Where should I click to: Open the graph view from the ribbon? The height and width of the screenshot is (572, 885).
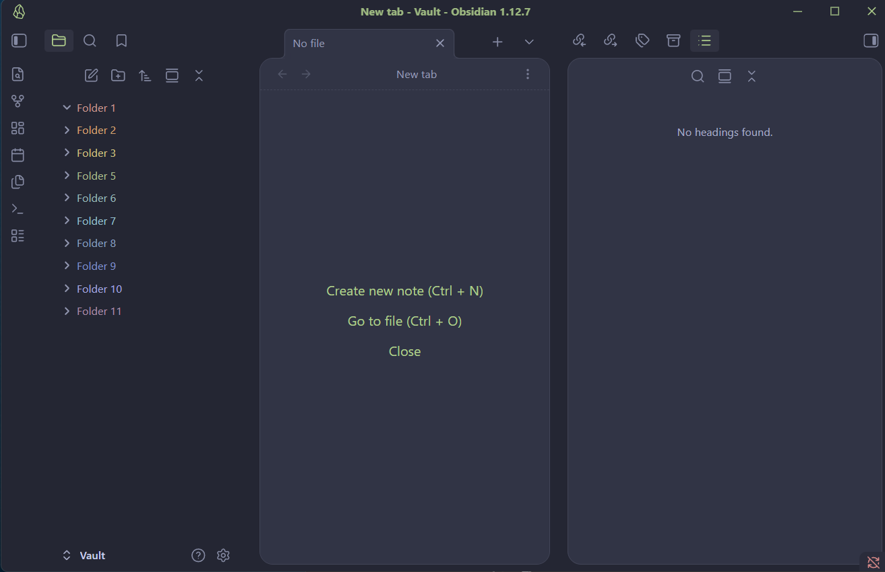(x=18, y=101)
